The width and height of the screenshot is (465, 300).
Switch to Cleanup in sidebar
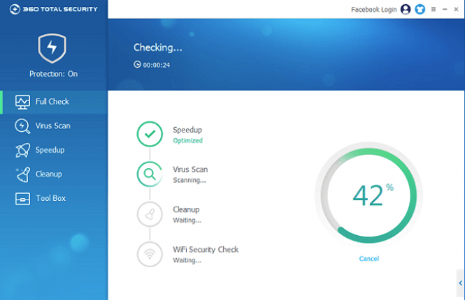(54, 174)
